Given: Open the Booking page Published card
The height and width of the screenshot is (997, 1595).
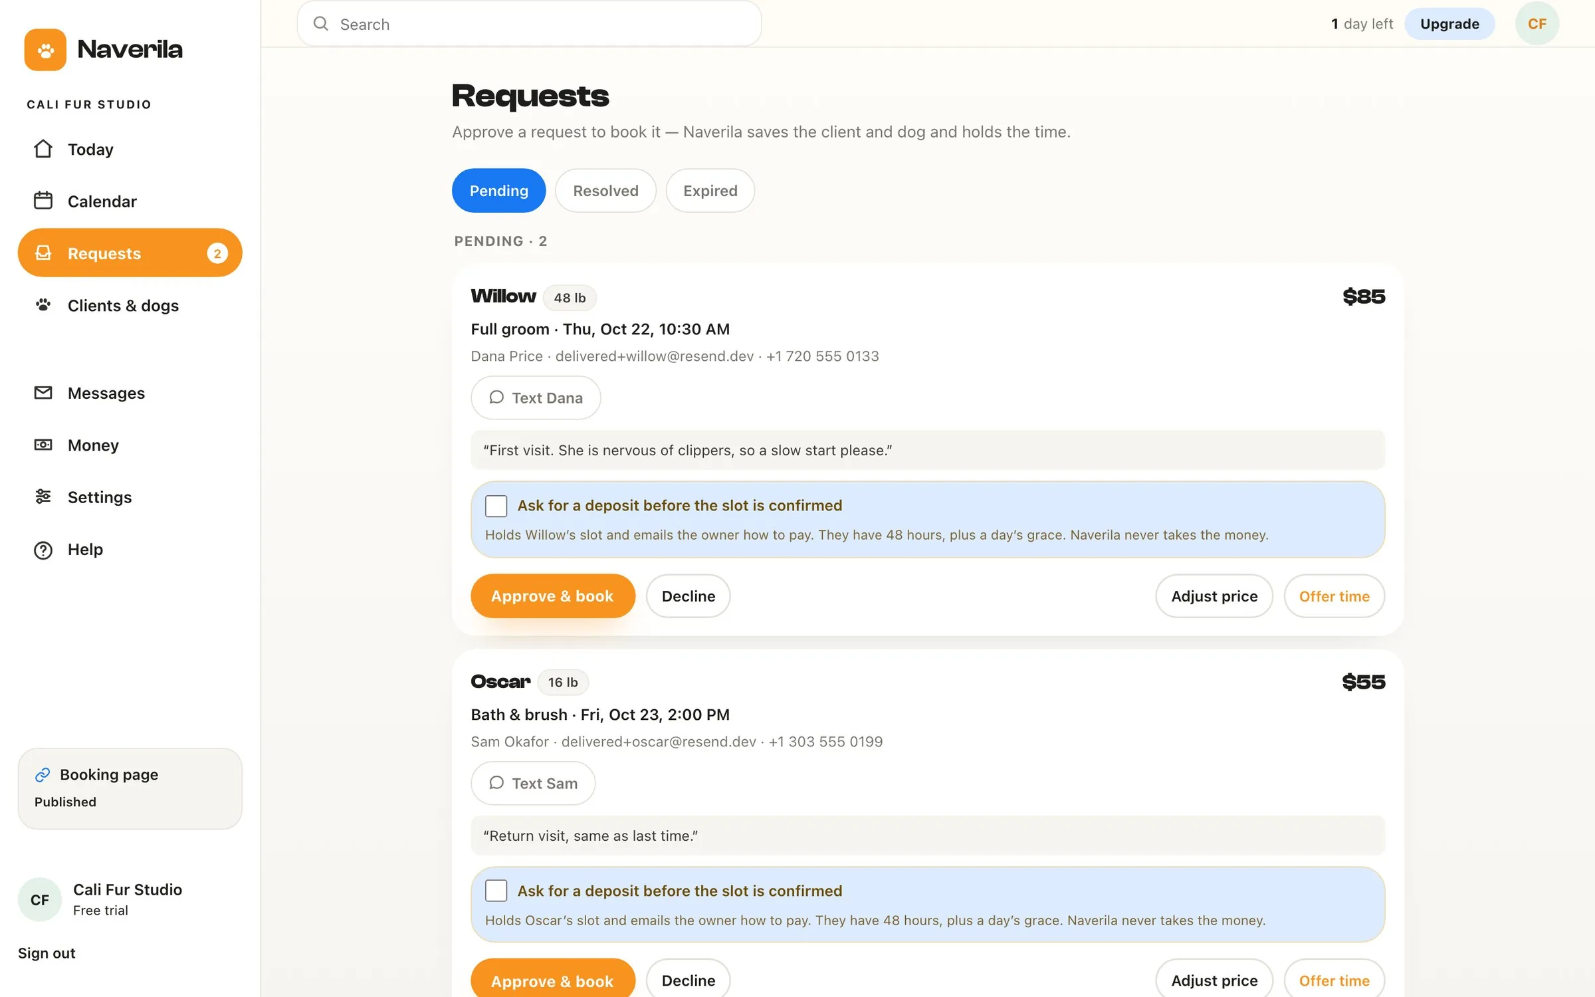Looking at the screenshot, I should coord(130,788).
